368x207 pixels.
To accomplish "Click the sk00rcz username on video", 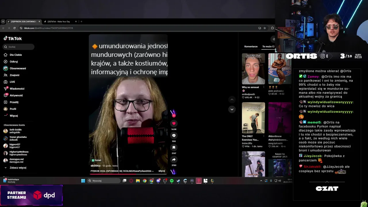I will pyautogui.click(x=95, y=166).
